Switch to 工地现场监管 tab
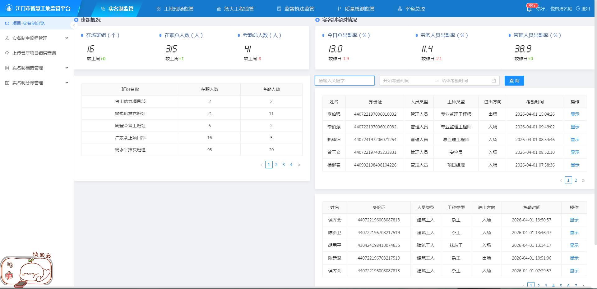 (175, 9)
